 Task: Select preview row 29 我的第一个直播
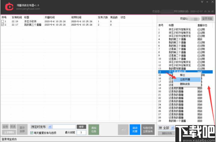[x=185, y=121]
